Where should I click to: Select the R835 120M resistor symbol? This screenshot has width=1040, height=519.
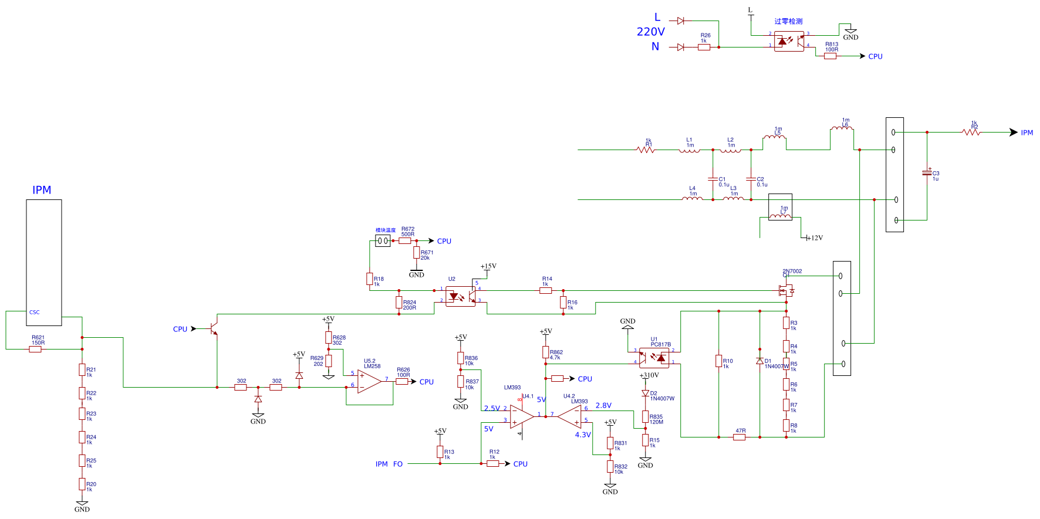click(x=645, y=417)
